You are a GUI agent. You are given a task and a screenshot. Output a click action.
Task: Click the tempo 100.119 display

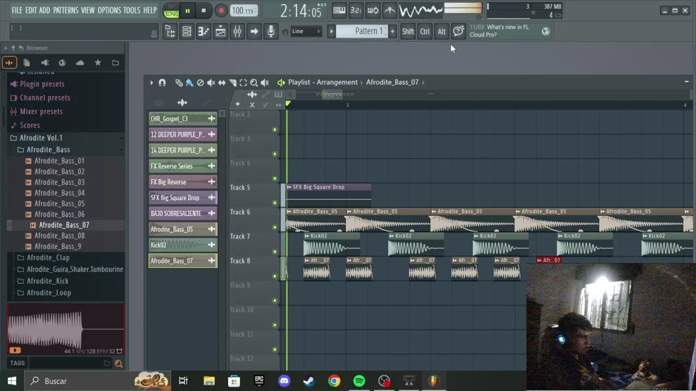[243, 10]
